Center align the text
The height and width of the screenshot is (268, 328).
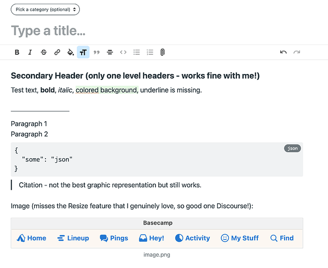coord(110,52)
